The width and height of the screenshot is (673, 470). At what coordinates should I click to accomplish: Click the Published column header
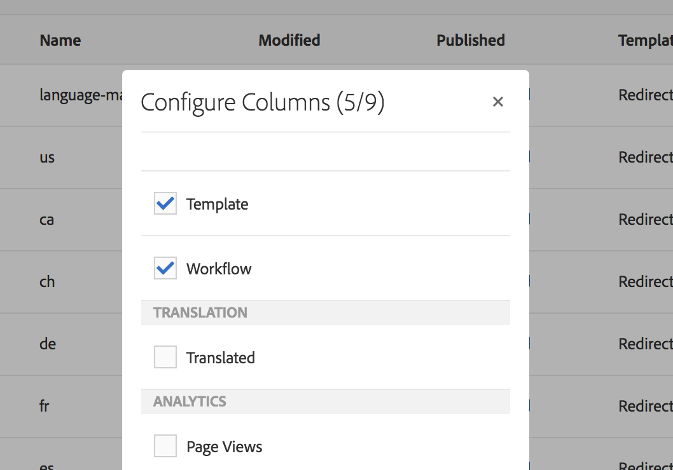pyautogui.click(x=470, y=41)
